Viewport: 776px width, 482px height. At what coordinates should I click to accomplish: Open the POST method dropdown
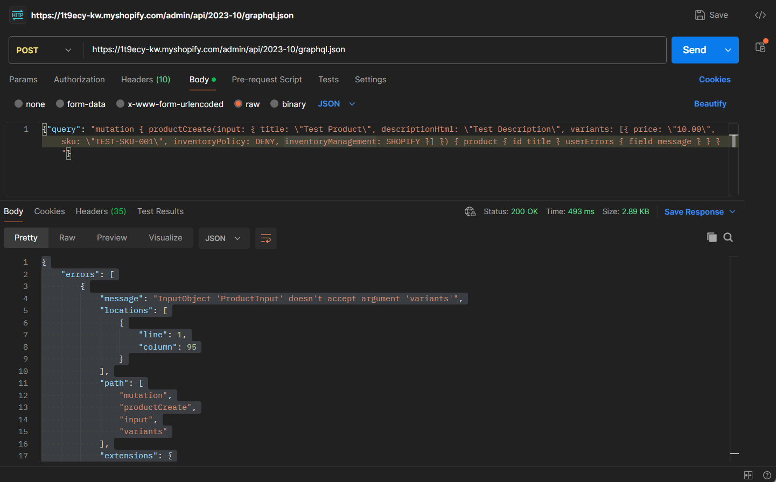pyautogui.click(x=44, y=50)
